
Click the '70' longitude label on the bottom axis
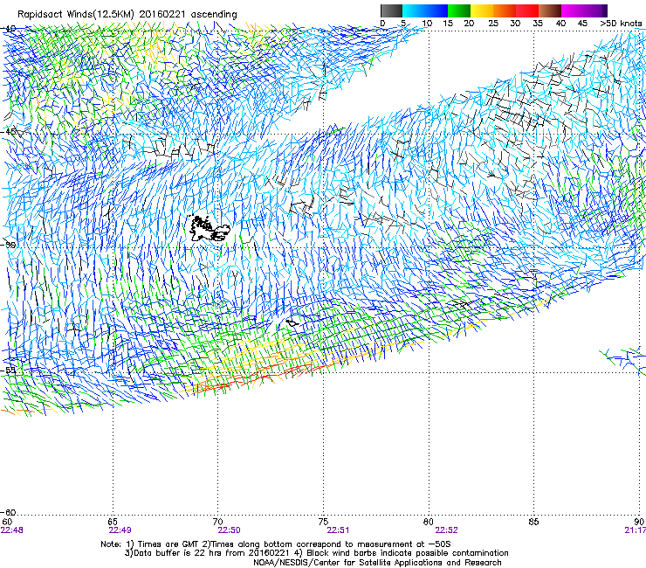click(x=217, y=523)
